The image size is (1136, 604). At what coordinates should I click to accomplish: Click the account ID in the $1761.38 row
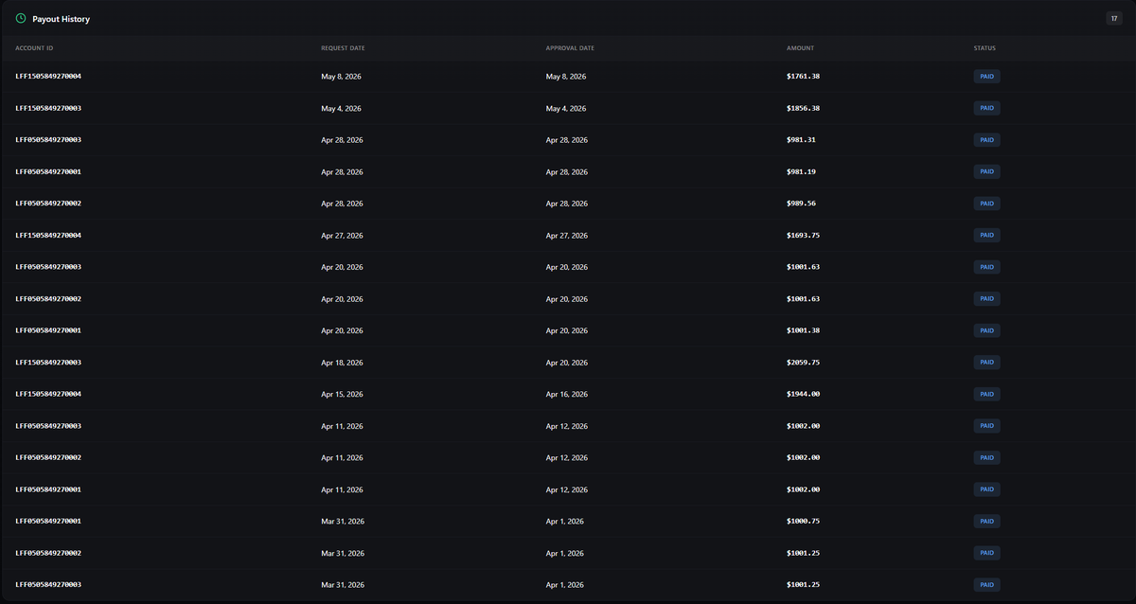click(48, 77)
